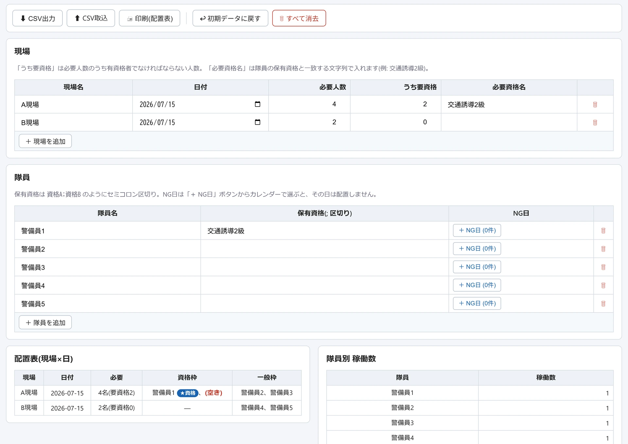
Task: Click 警備員3 row in workload table
Action: coord(470,423)
